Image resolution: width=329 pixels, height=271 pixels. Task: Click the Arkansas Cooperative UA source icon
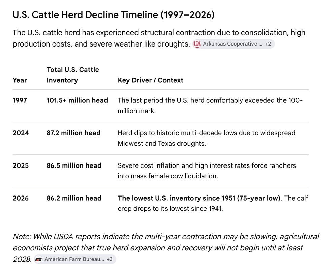197,44
